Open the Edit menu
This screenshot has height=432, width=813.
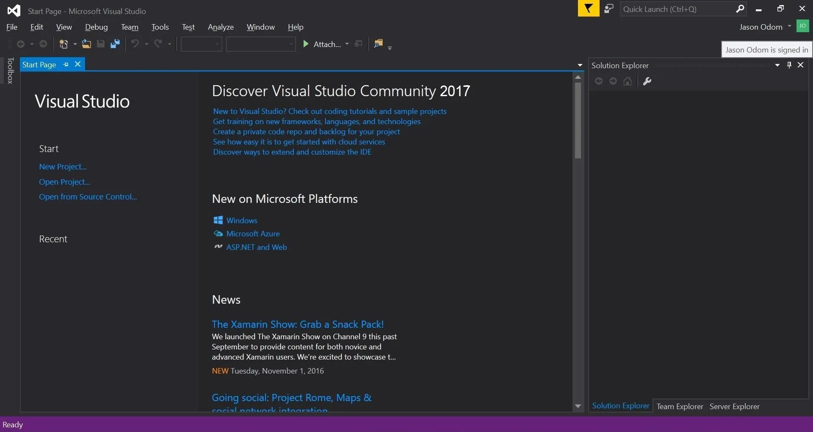point(37,27)
